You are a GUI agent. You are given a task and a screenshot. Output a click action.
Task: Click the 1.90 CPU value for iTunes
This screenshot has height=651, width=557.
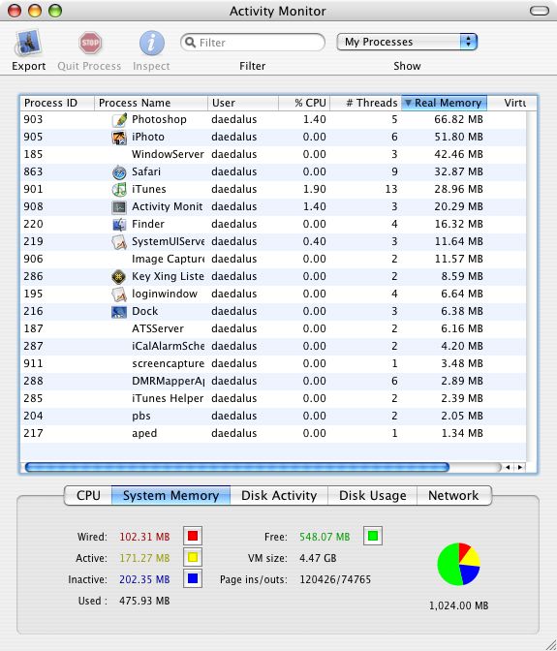tap(314, 189)
